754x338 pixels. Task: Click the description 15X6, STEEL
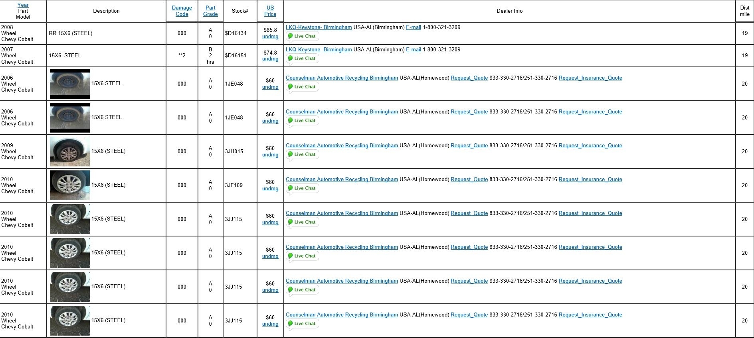pyautogui.click(x=65, y=56)
